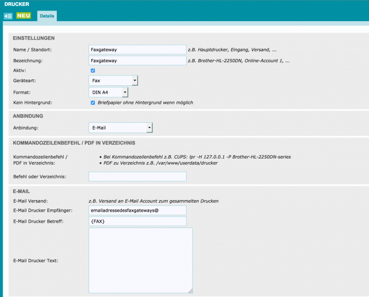
Task: Click the ANBINDUNG section heading
Action: click(x=28, y=116)
